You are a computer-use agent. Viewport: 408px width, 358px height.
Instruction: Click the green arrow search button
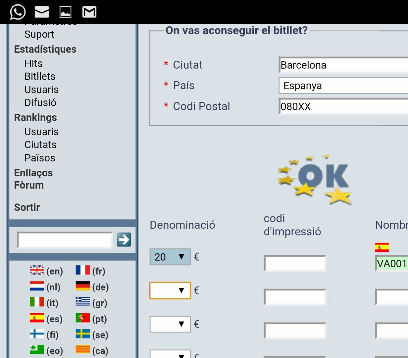[x=124, y=240]
